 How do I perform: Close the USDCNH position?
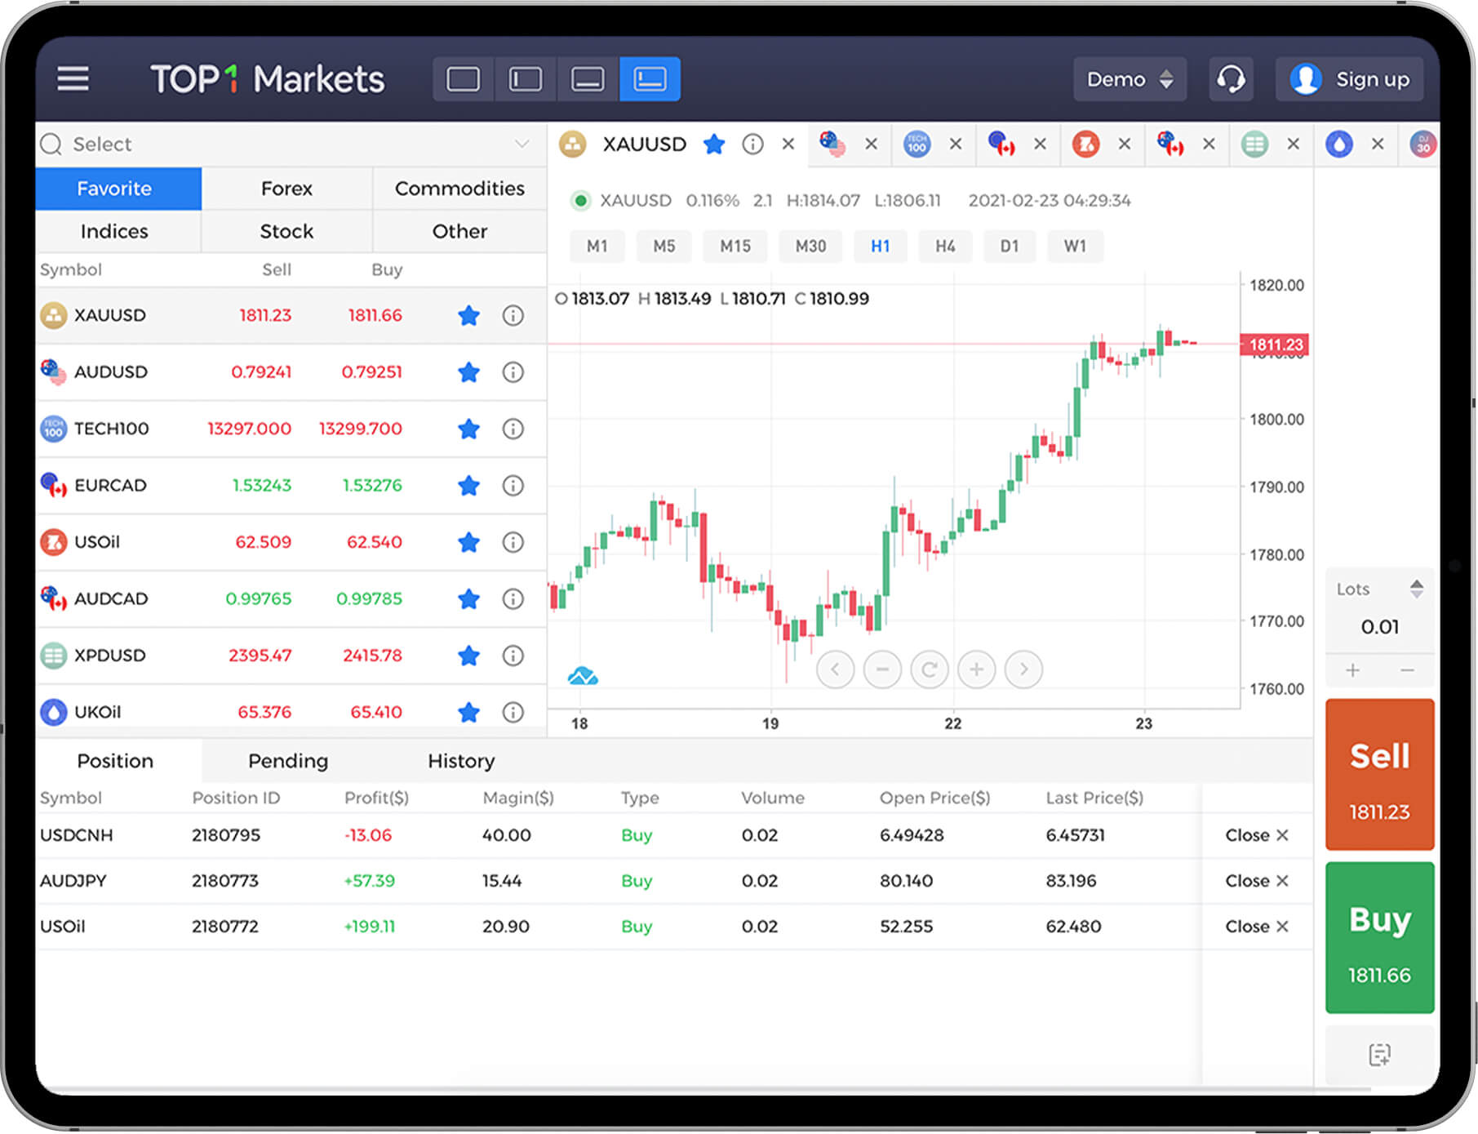pyautogui.click(x=1256, y=835)
